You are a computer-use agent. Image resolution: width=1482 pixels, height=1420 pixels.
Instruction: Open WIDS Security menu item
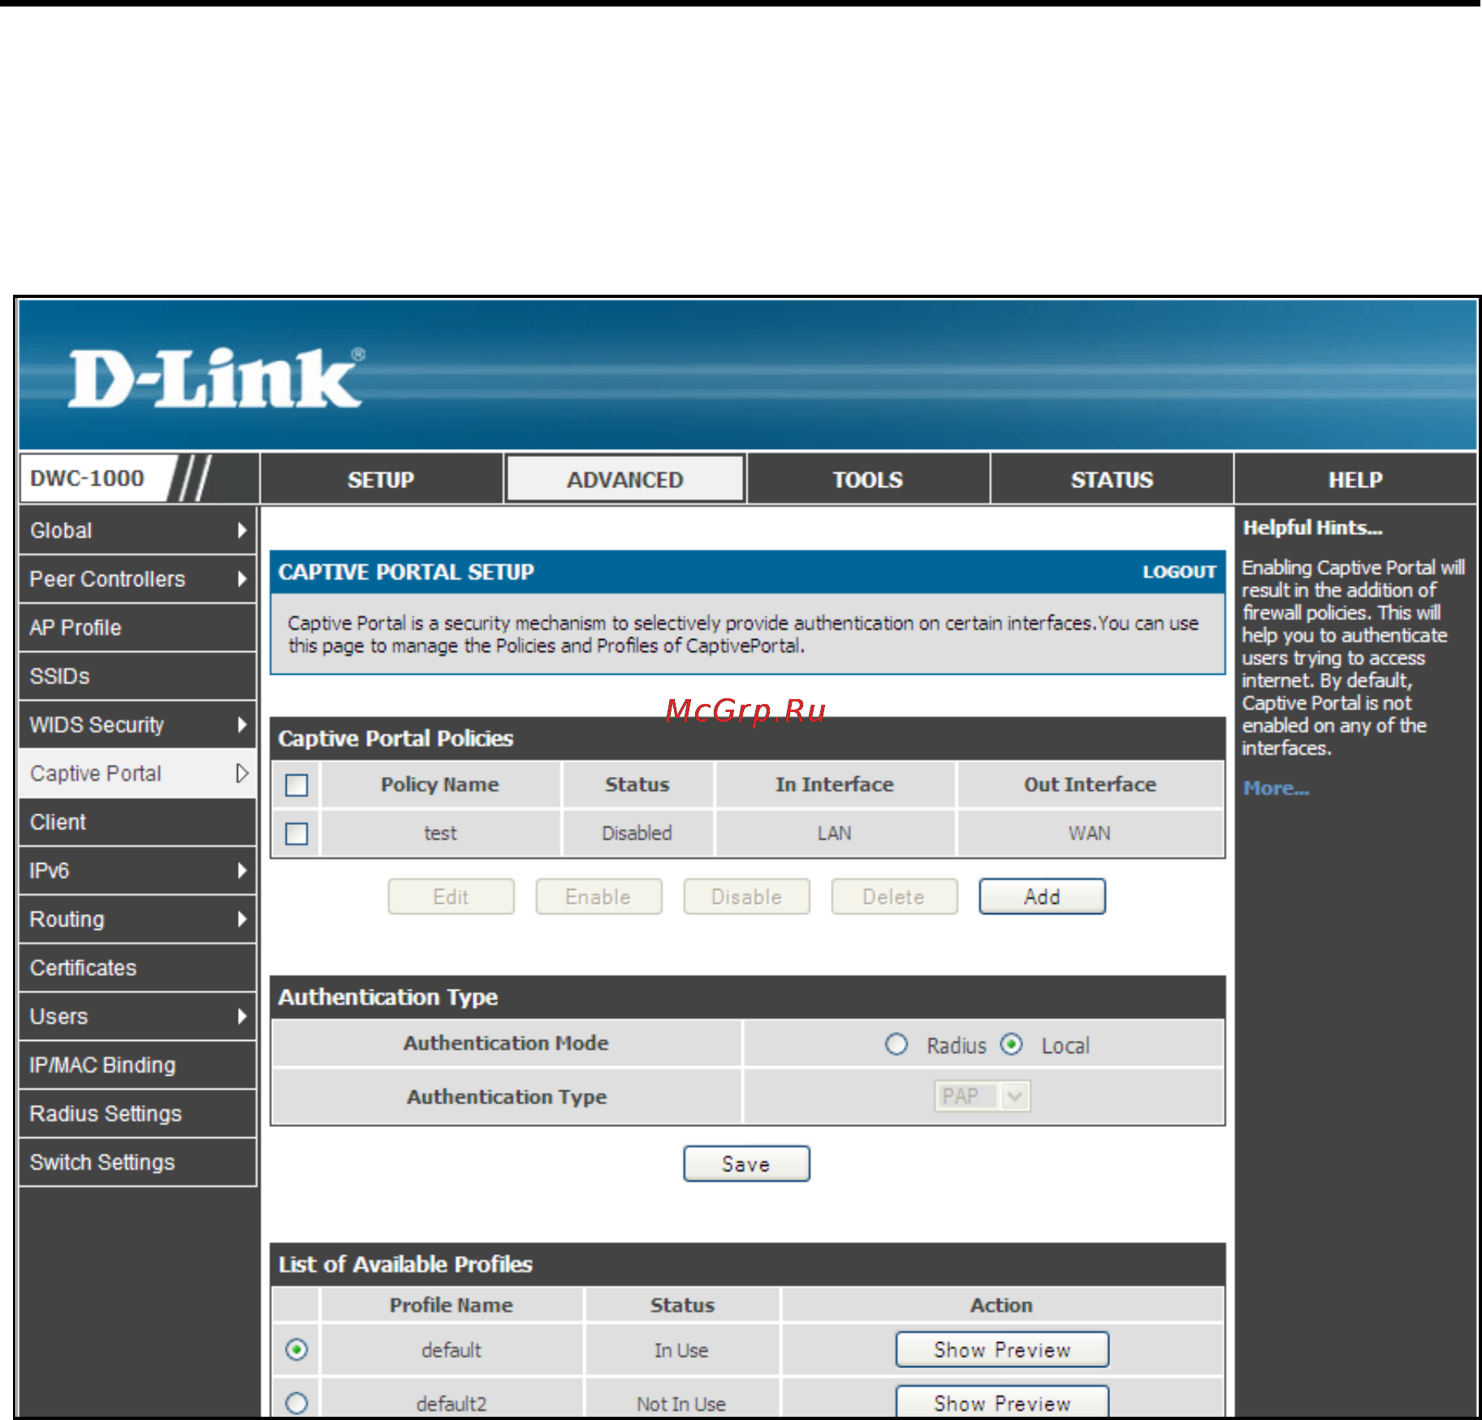(137, 724)
